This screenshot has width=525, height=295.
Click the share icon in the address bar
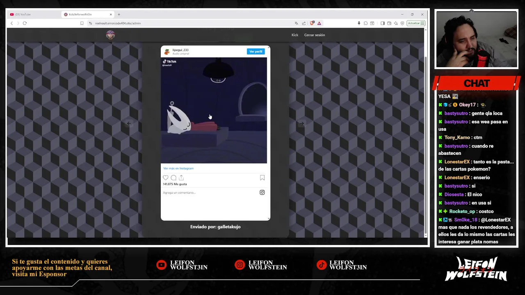point(304,23)
